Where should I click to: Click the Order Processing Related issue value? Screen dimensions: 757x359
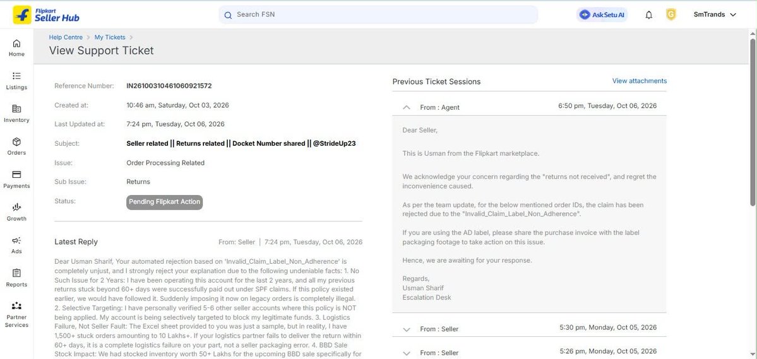pyautogui.click(x=165, y=163)
